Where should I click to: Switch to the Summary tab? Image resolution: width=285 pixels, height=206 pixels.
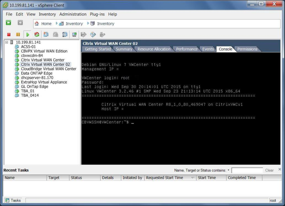124,49
